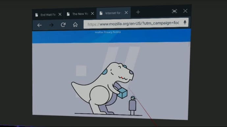Close 'The New Yo' tab
The image size is (227, 127).
click(x=92, y=13)
